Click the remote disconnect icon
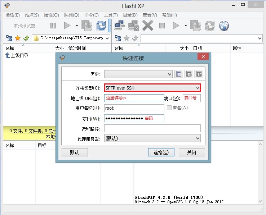Image resolution: width=266 pixels, height=215 pixels. point(133,26)
